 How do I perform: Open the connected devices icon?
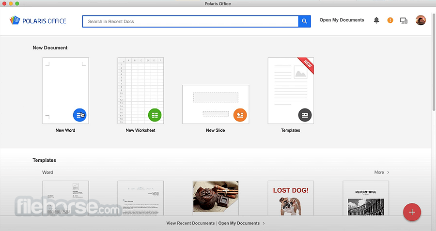pyautogui.click(x=404, y=20)
